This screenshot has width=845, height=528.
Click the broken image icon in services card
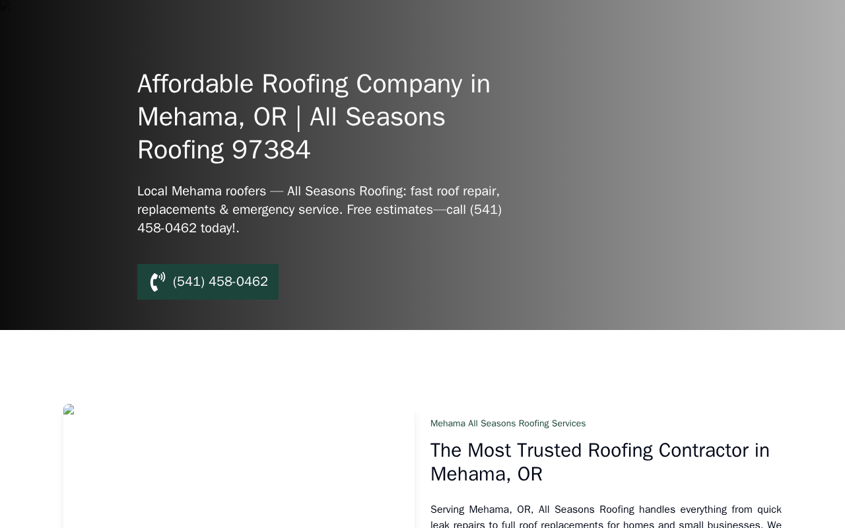[x=69, y=409]
